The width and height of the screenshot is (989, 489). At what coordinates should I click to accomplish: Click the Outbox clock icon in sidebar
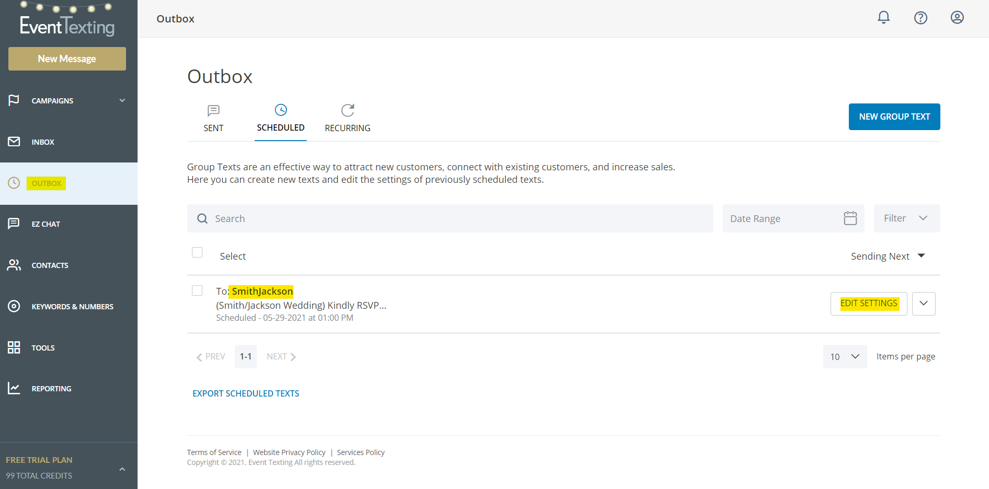click(14, 183)
